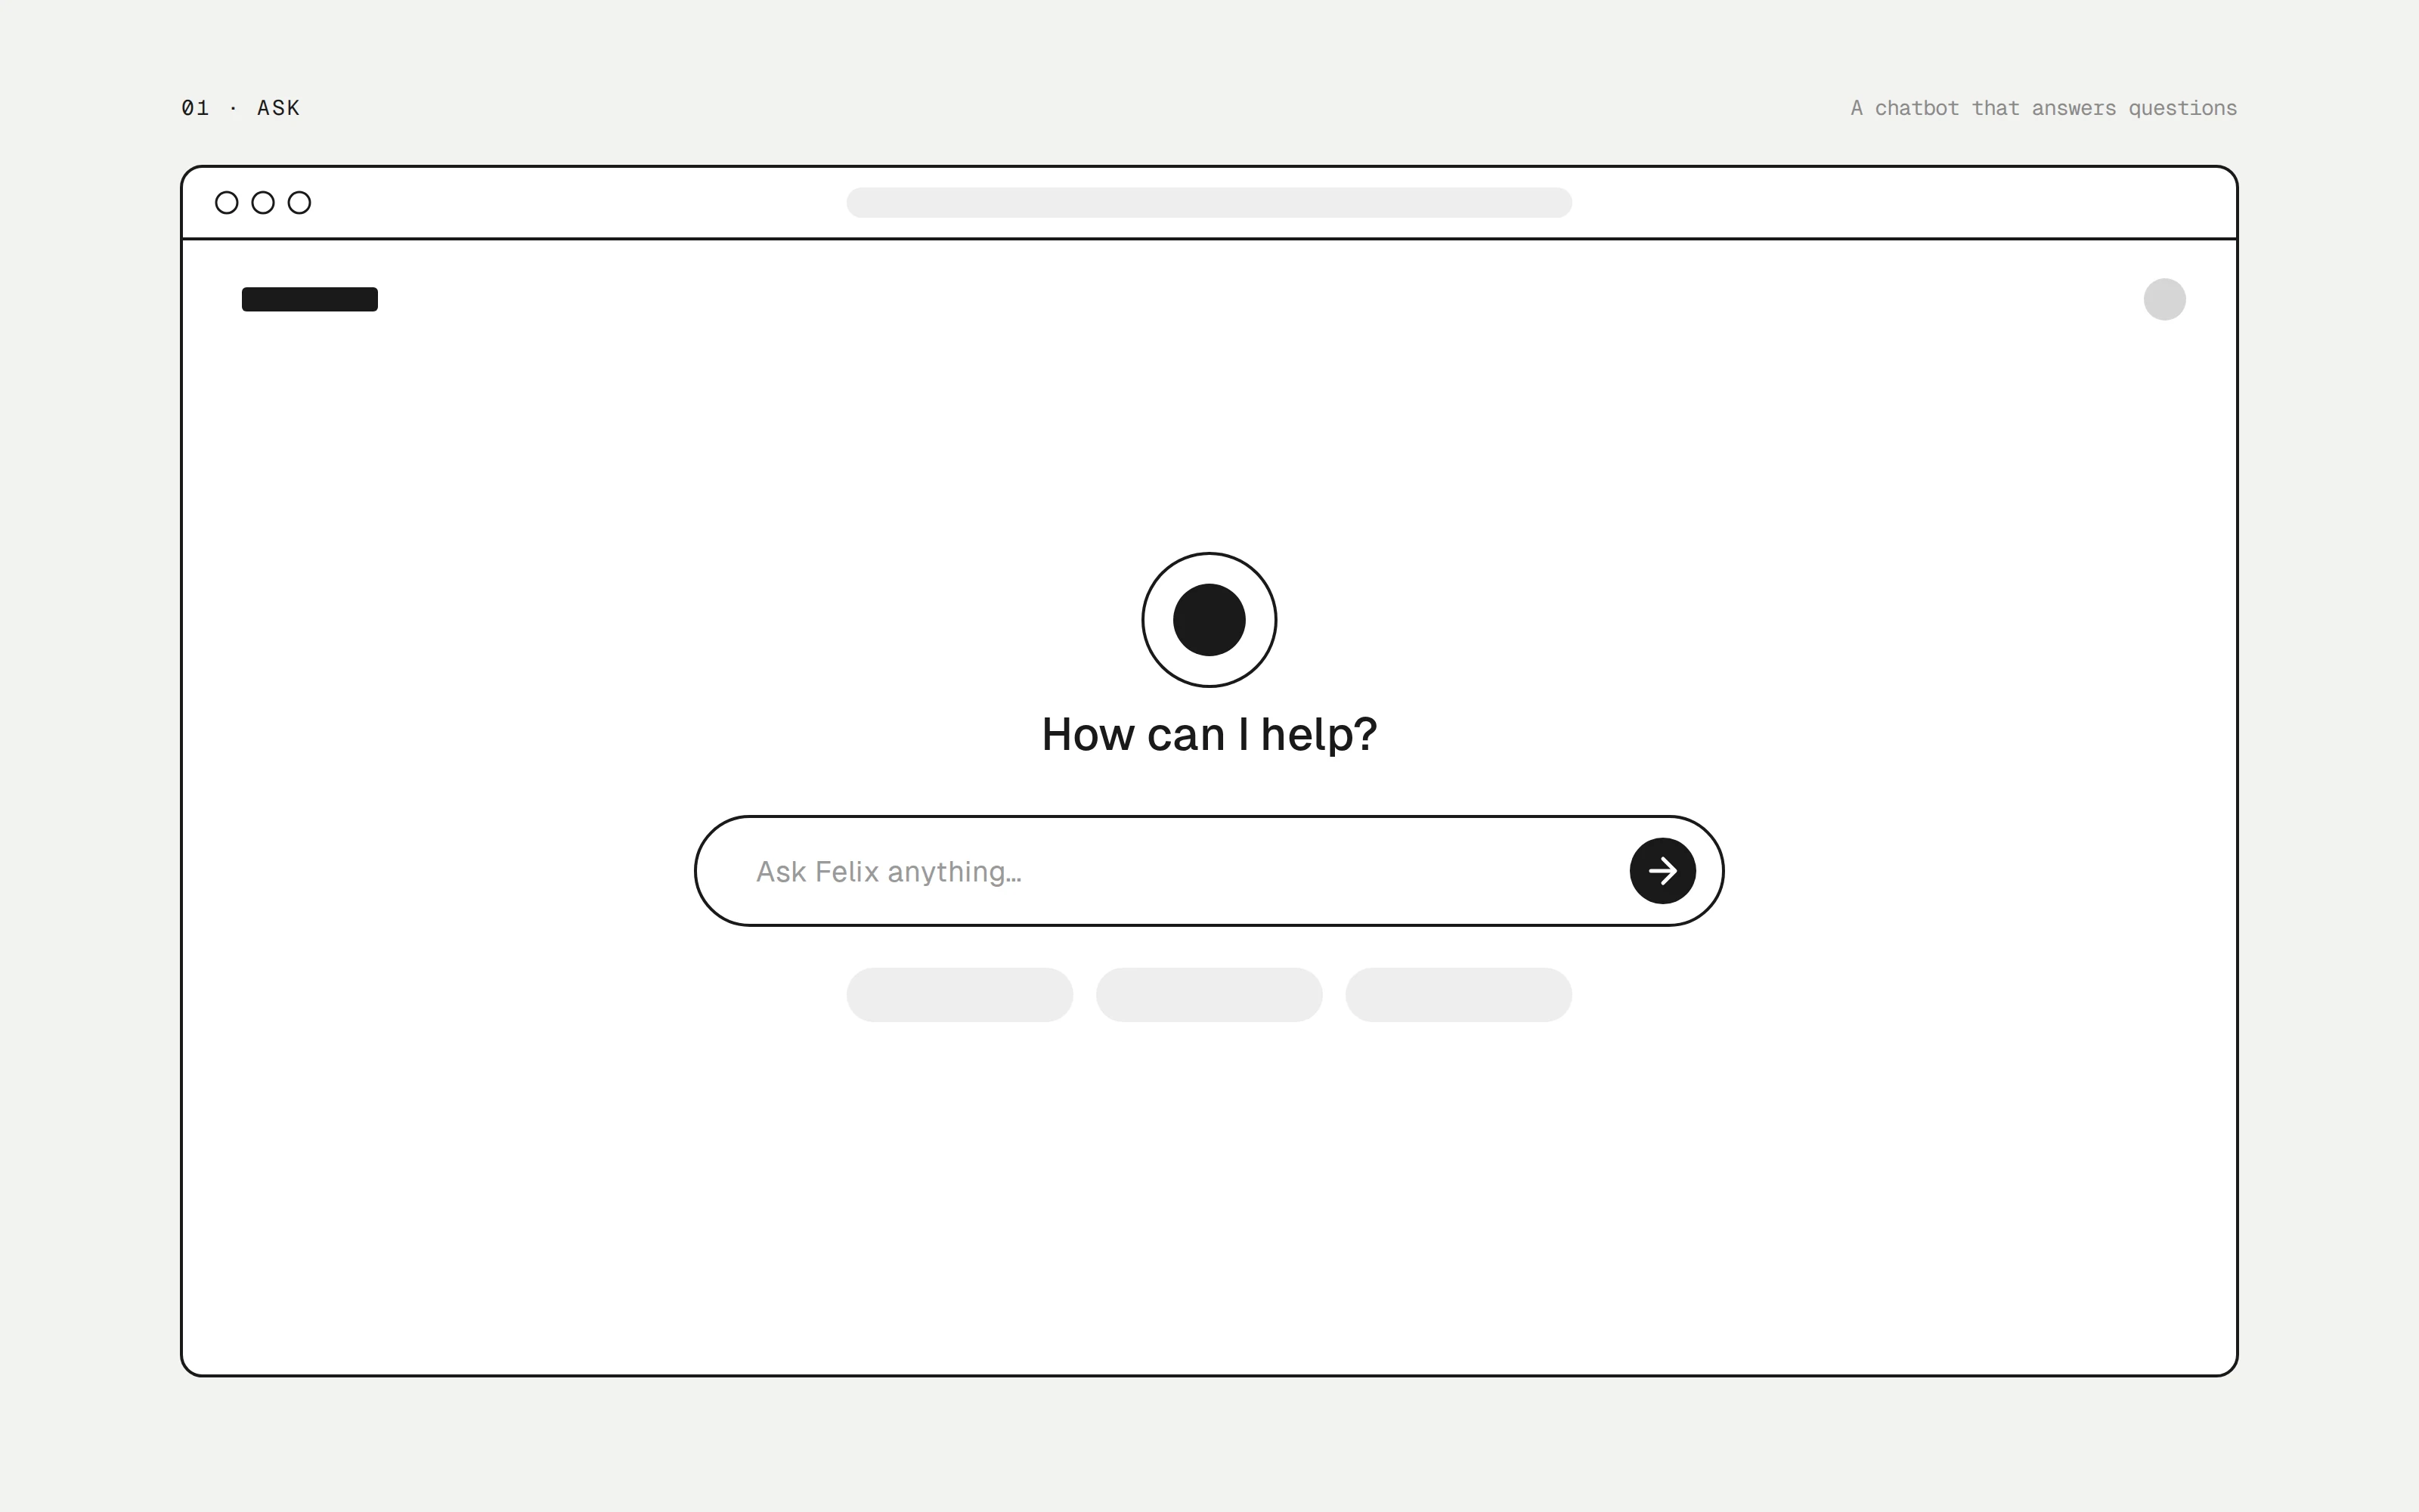Select the browser address bar
Viewport: 2419px width, 1512px height.
1209,202
